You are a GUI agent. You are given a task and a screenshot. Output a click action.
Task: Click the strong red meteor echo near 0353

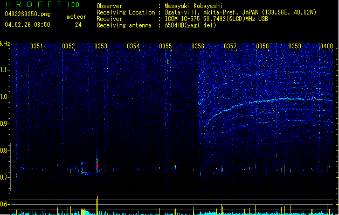click(x=97, y=164)
